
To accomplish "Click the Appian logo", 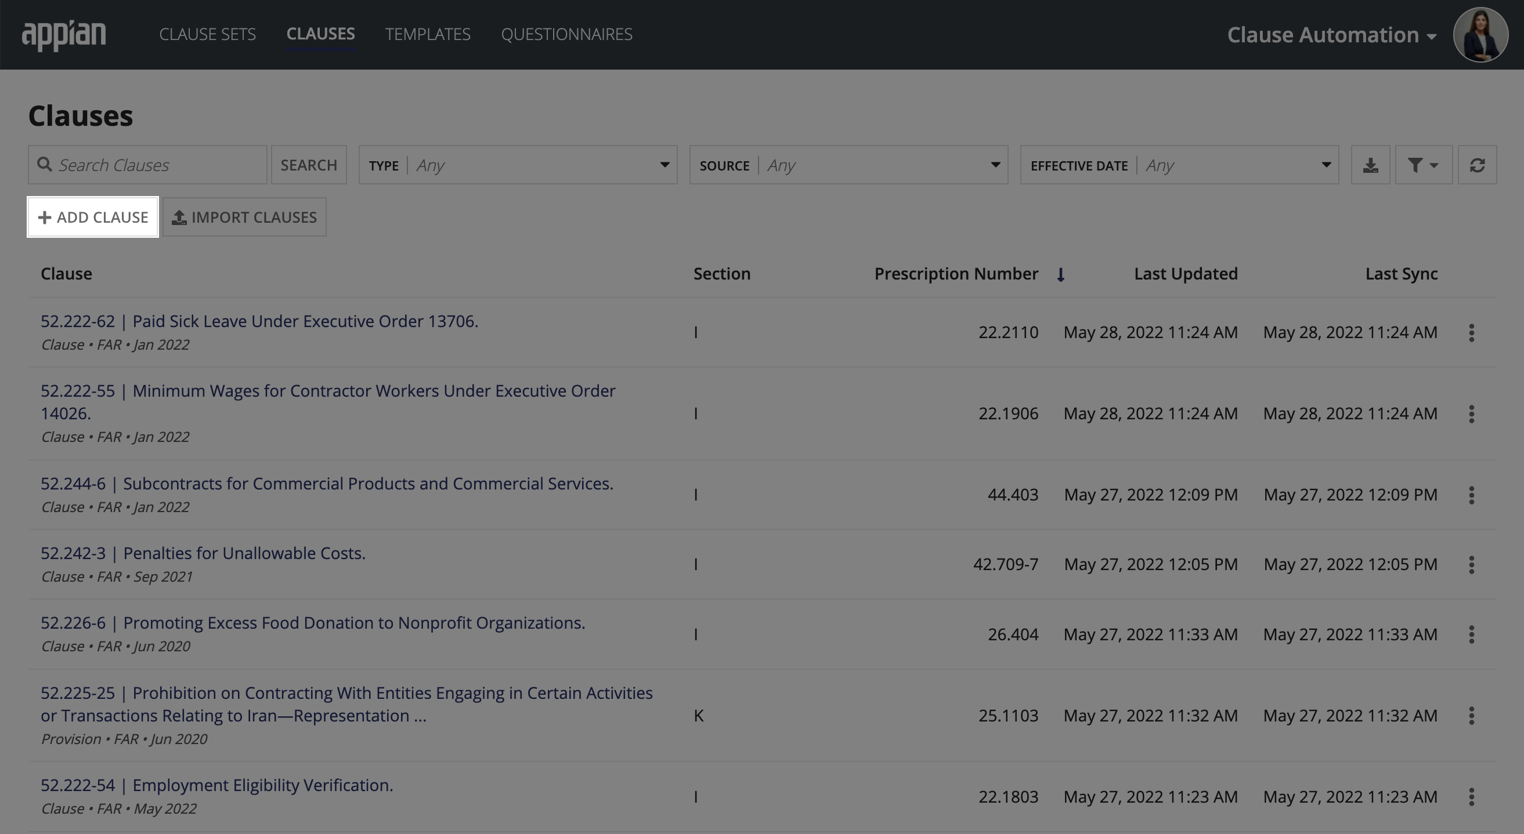I will 64,35.
